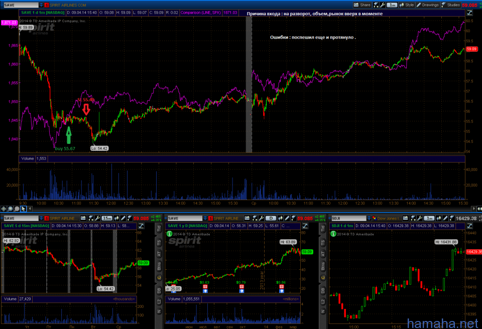
Task: Open L2 side tab of 15m chart
Action: pos(159,301)
